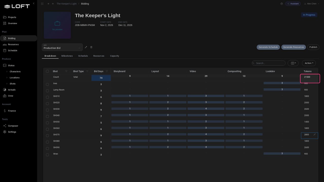Select the SH050 row checkbox

[47, 123]
